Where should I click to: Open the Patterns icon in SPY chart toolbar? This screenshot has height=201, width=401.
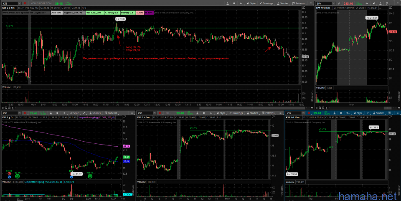tap(387, 3)
